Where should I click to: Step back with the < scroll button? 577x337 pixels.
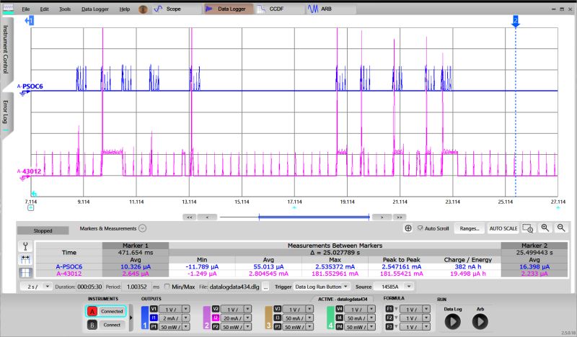(x=207, y=217)
